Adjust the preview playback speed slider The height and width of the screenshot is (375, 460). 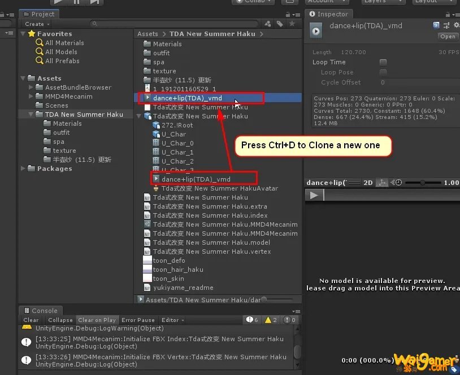(x=423, y=183)
